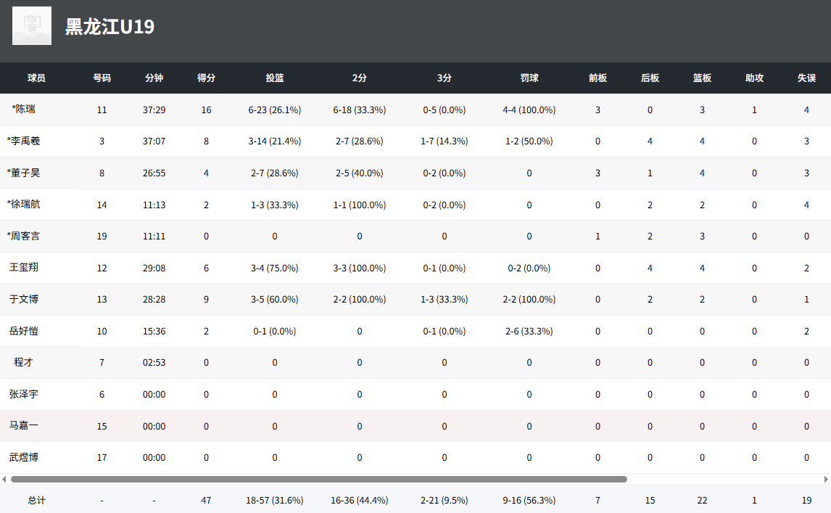Open player *陈瑞's name

click(x=23, y=110)
